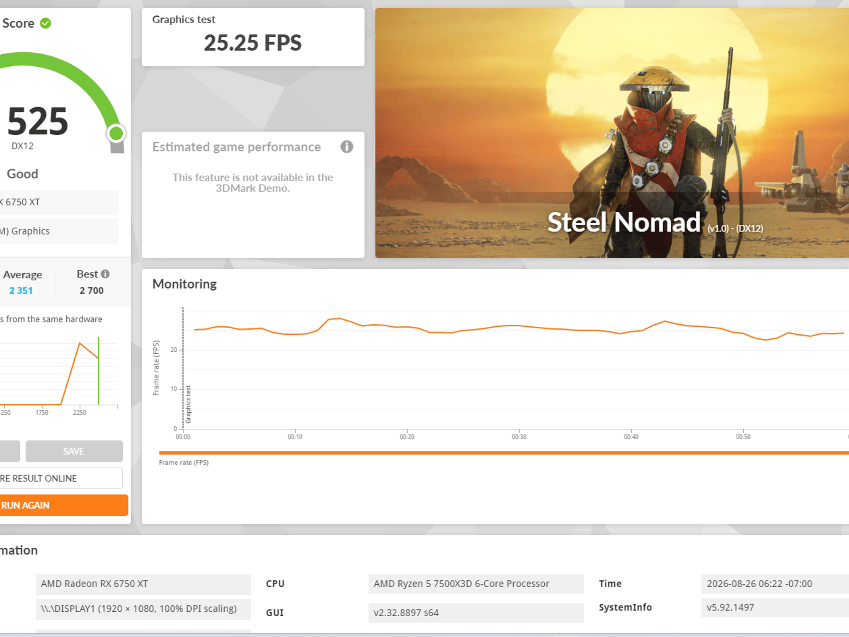Click the Steel Nomad benchmark banner image
This screenshot has height=637, width=849.
pos(612,133)
